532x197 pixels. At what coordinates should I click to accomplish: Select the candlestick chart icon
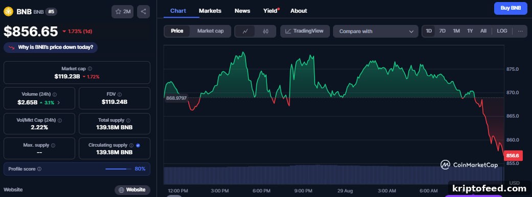click(x=265, y=32)
